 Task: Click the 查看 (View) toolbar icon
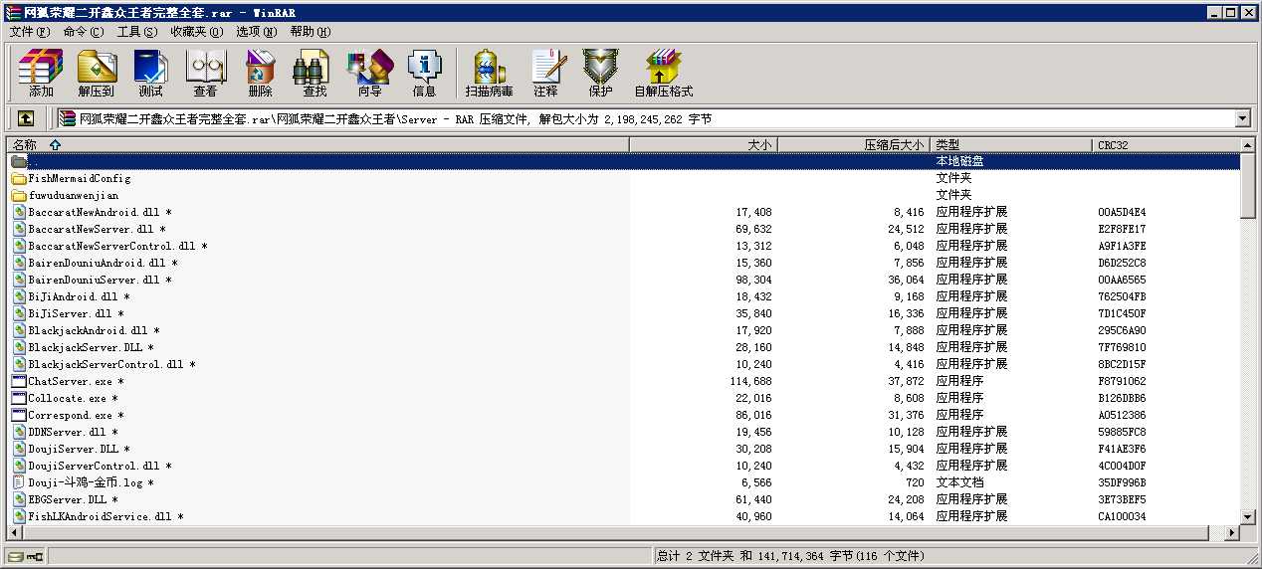click(x=205, y=74)
